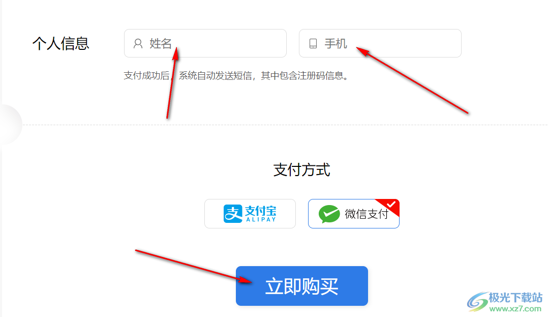Screen dimensions: 548x317
Task: Select 支付宝 as the payment method
Action: [x=250, y=214]
